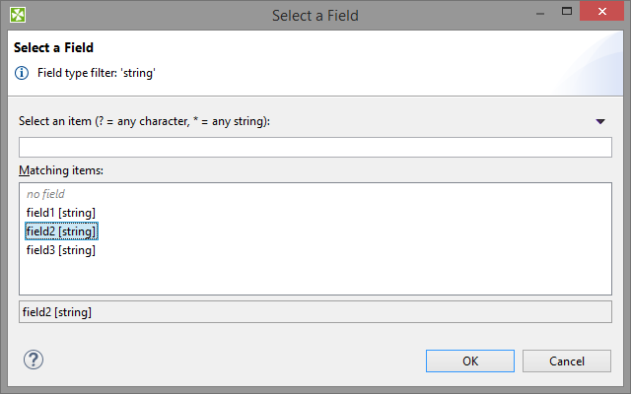Select field1 [string] in matching items
This screenshot has width=631, height=394.
(61, 213)
